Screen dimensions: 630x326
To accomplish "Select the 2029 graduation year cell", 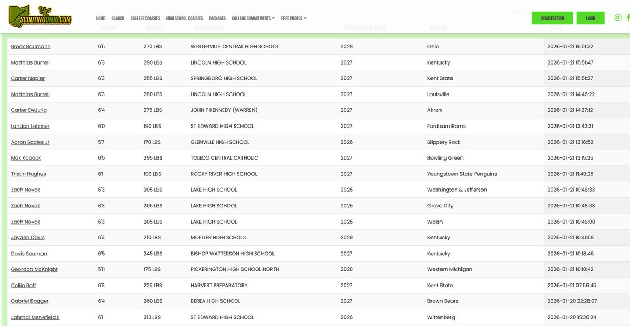I will click(346, 238).
